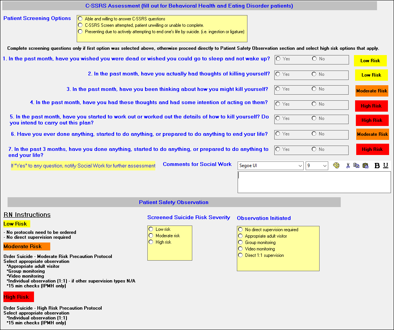
Task: Select High risk severity option
Action: pyautogui.click(x=151, y=242)
